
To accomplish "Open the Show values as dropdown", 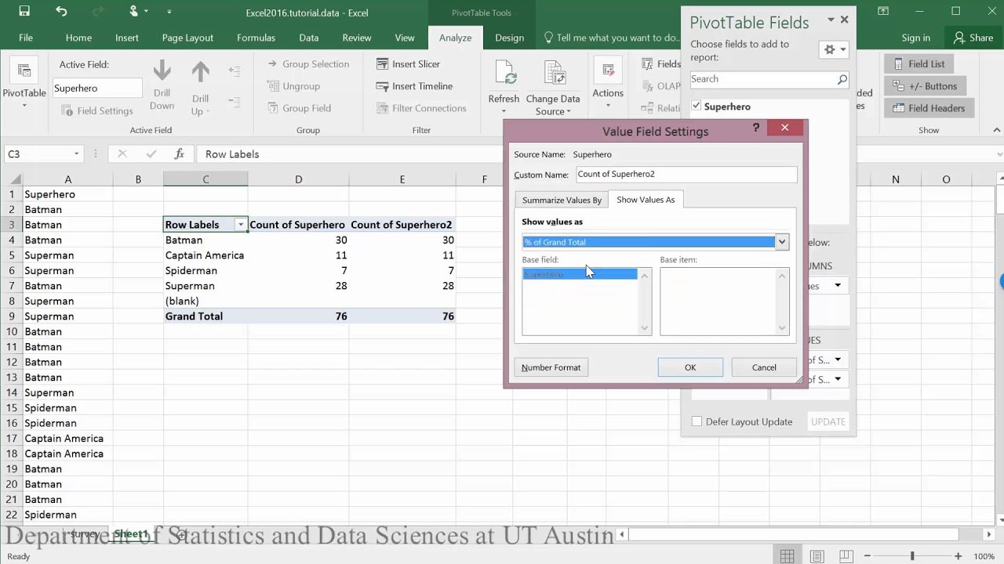I will point(782,242).
